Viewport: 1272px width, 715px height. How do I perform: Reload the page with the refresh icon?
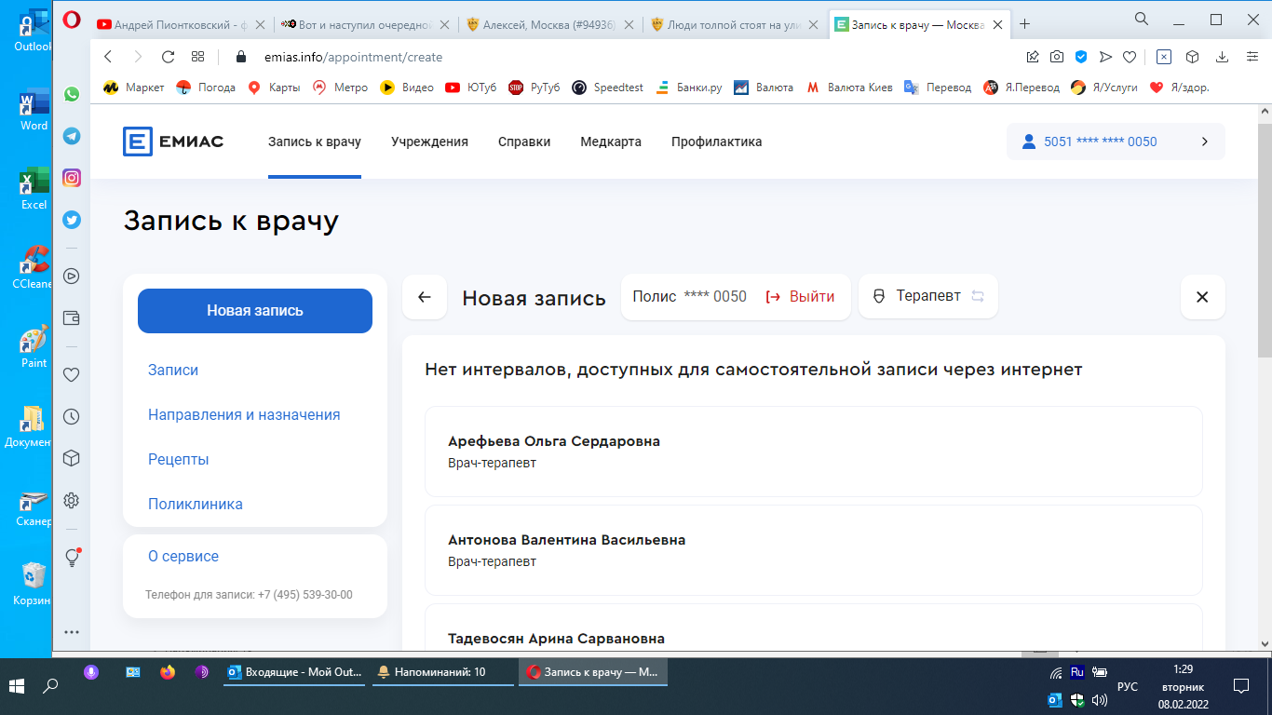click(x=169, y=57)
